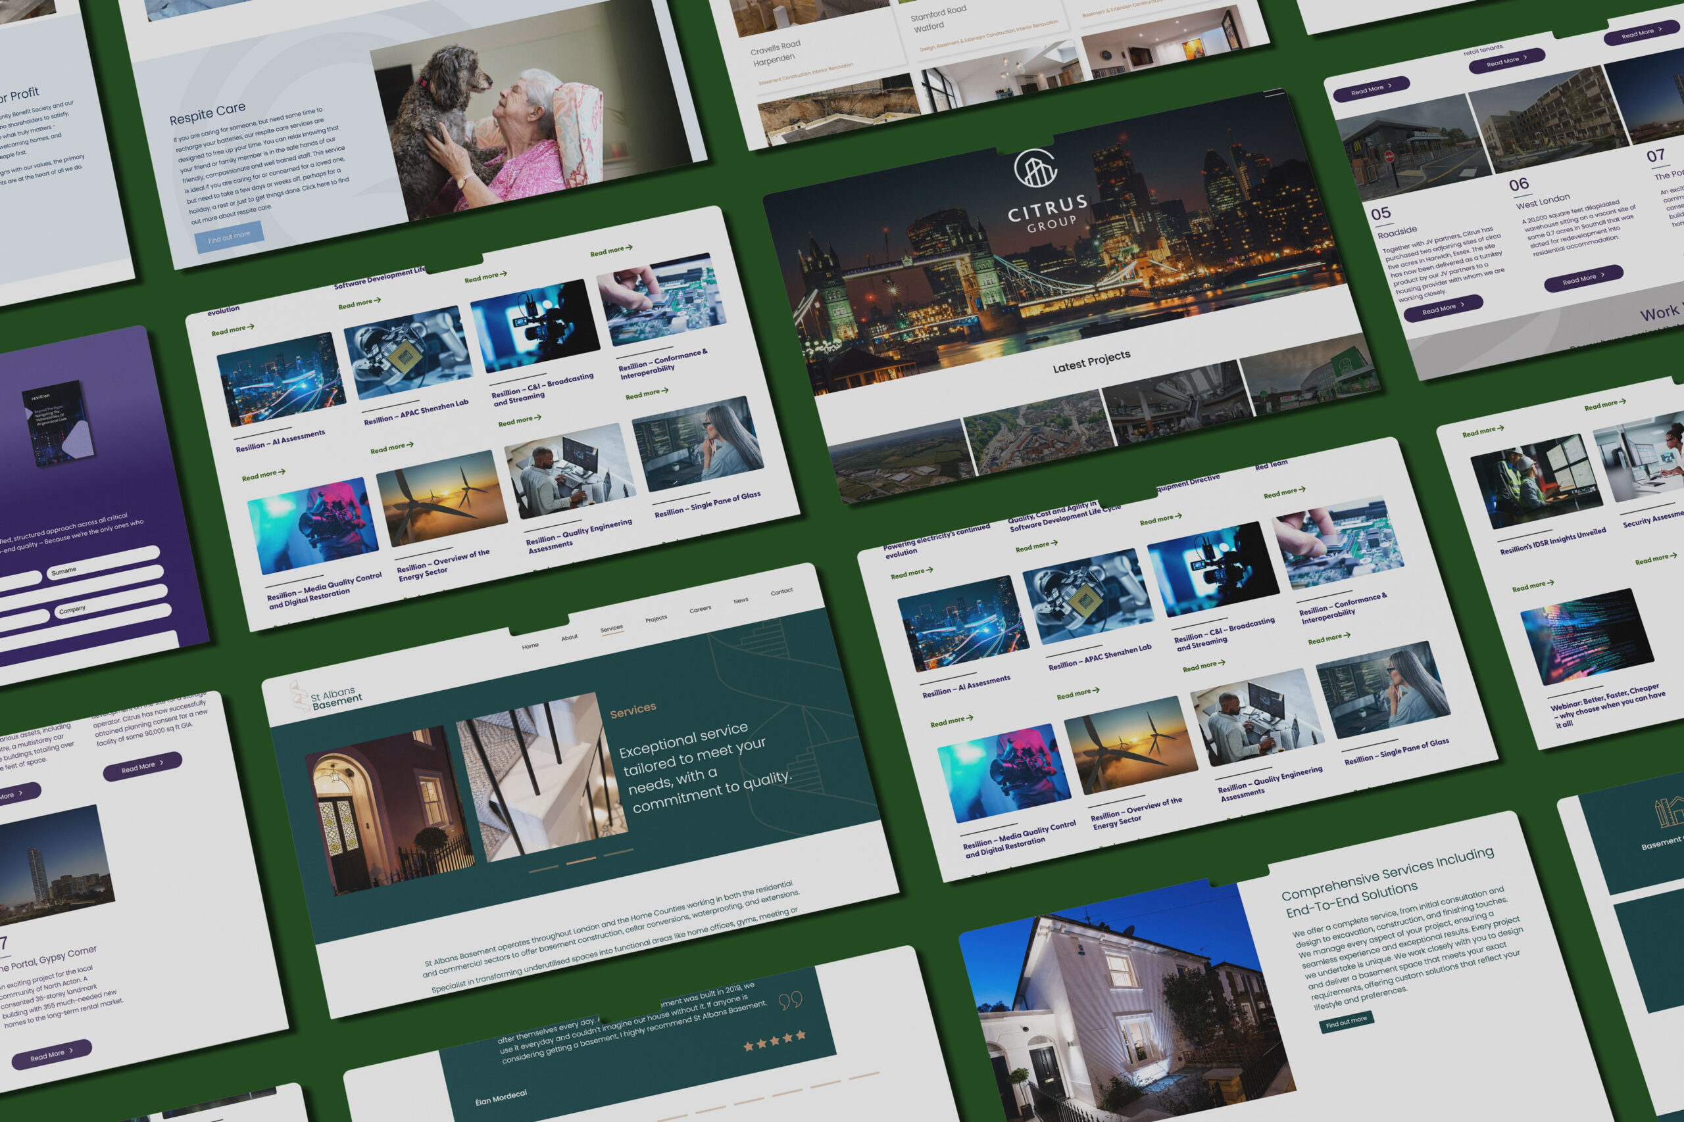Click Find out more under Comprehensive Services
This screenshot has width=1684, height=1122.
click(1345, 1023)
